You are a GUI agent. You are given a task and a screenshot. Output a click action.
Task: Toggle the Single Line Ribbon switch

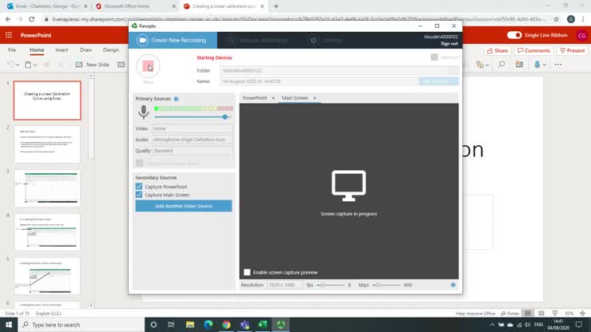coord(514,35)
